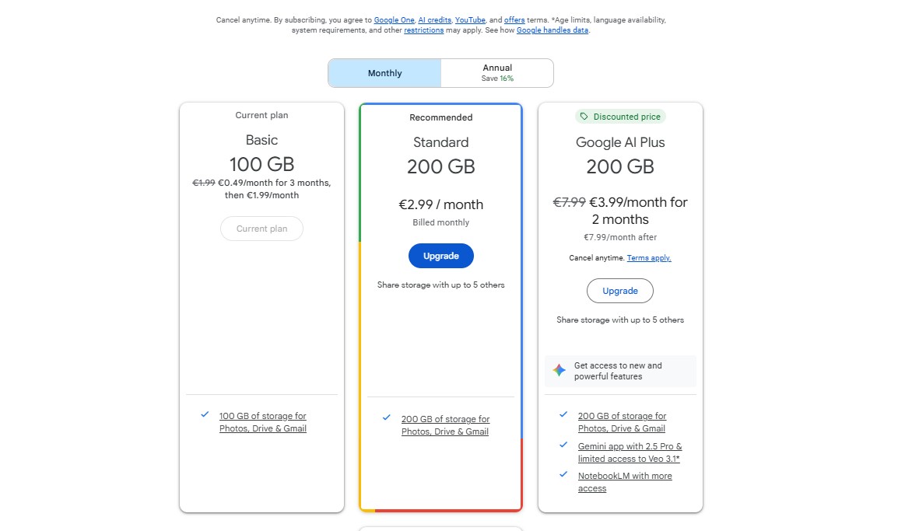Upgrade to the Standard 200 GB plan
Screen dimensions: 898x531
(440, 256)
